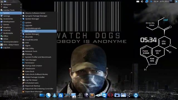The height and width of the screenshot is (100, 178).
Task: Expand the Settings submenu arrow
Action: [x=21, y=16]
